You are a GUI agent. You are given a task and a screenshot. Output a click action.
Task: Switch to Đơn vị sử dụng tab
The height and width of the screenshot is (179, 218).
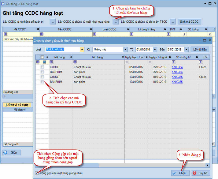17,105
